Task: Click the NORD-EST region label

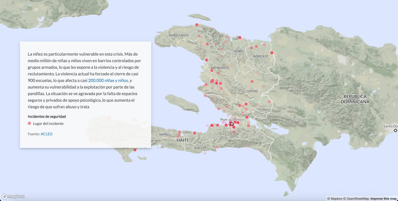Action: point(260,56)
